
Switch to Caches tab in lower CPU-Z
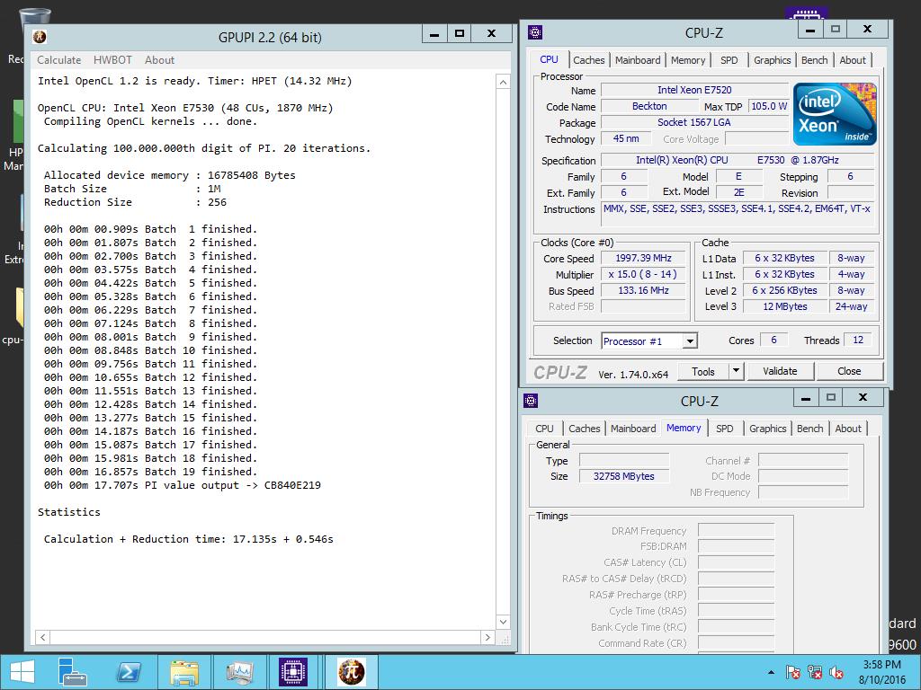coord(584,429)
